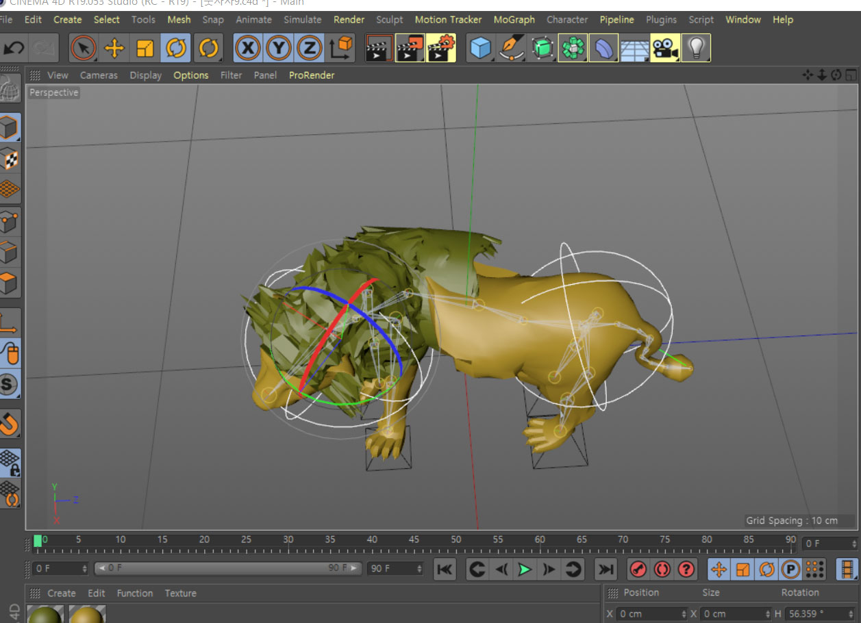Screen dimensions: 861x623
Task: Click the Render View clapperboard icon
Action: 379,48
